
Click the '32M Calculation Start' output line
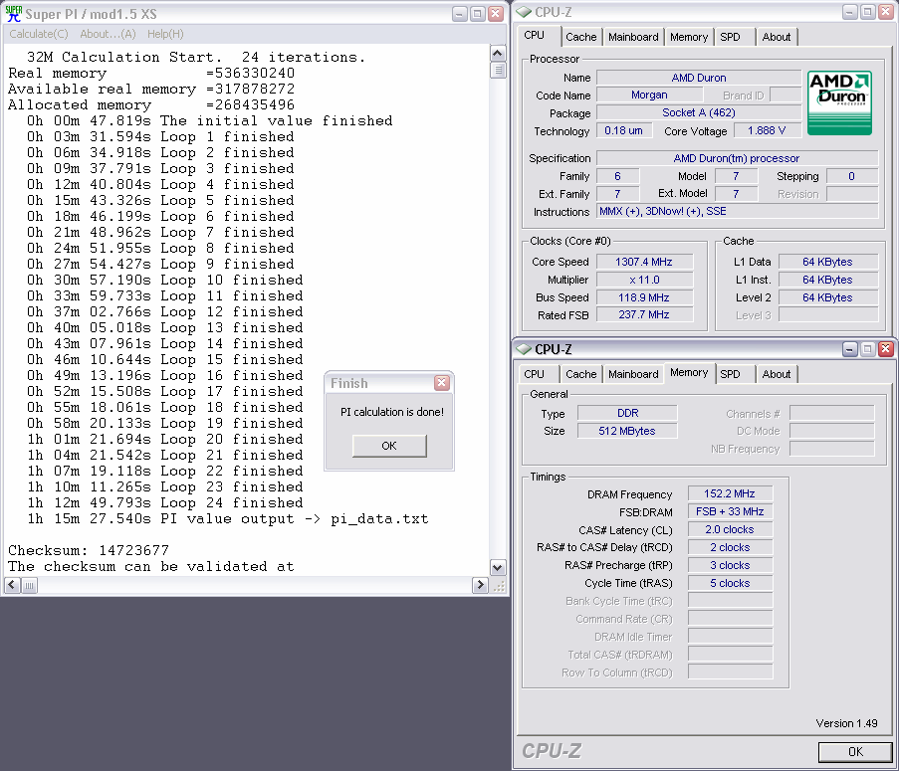click(x=196, y=58)
